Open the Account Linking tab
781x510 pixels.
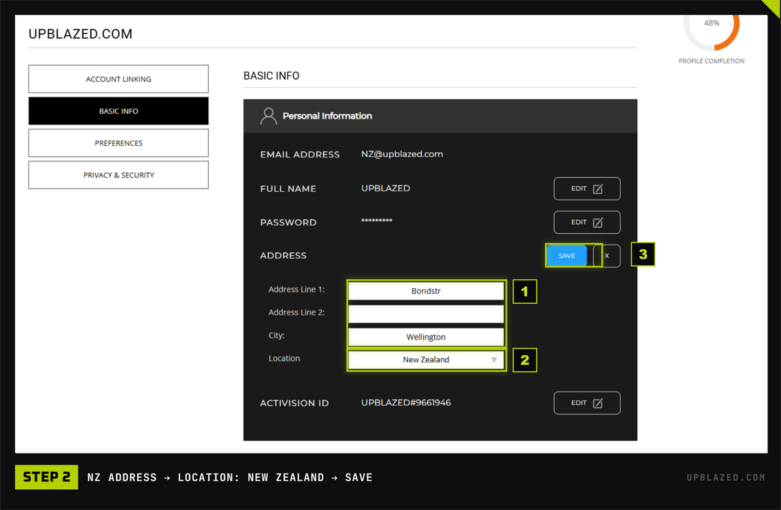118,79
